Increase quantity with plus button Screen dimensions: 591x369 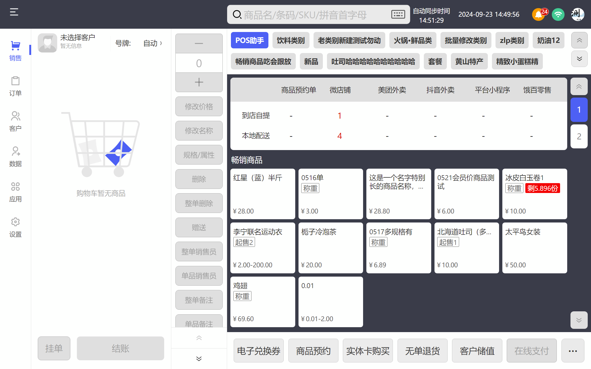[199, 82]
